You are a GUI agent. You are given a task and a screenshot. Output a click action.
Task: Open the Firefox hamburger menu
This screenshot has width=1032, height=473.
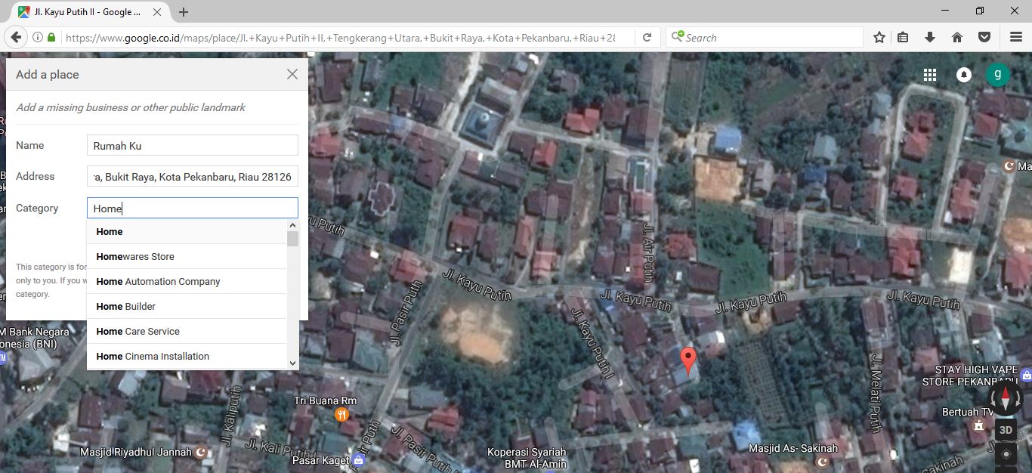1015,36
